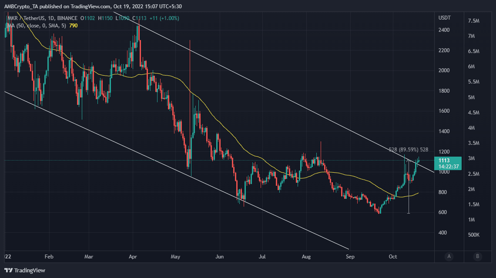Screen dimensions: 496x278
Task: Click the Sep label on time axis
Action: tap(350, 257)
